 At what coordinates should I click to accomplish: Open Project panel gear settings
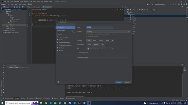[23, 7]
